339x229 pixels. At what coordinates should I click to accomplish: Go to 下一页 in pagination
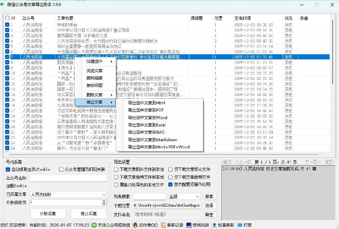click(x=313, y=162)
